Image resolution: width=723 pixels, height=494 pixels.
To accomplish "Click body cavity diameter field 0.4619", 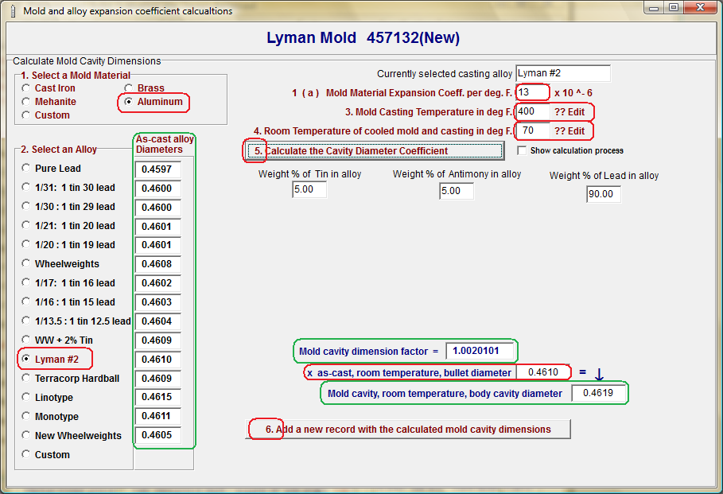I will point(598,393).
